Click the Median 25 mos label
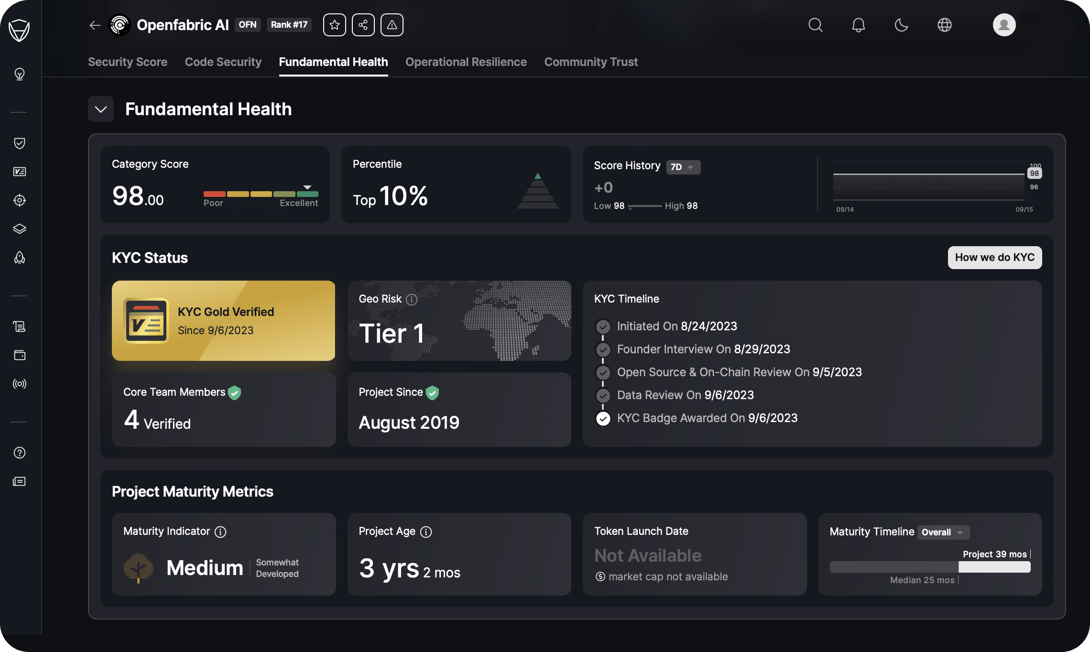The image size is (1090, 652). (x=922, y=580)
